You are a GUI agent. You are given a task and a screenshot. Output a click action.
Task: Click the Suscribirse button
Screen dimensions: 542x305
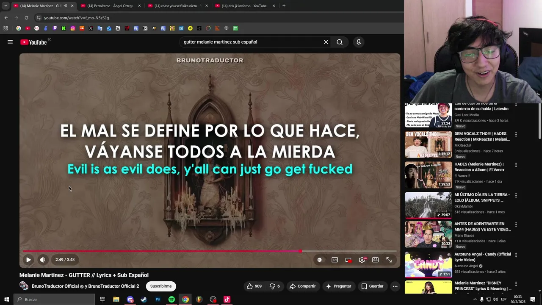[x=161, y=286]
